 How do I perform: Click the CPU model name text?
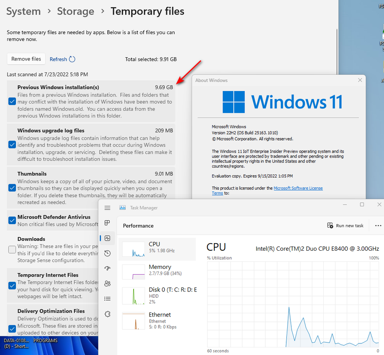point(317,249)
